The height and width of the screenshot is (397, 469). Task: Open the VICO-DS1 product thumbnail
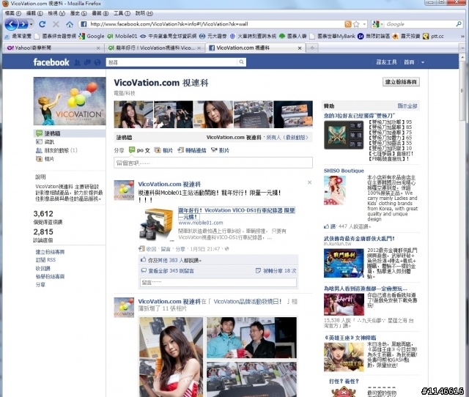(156, 225)
